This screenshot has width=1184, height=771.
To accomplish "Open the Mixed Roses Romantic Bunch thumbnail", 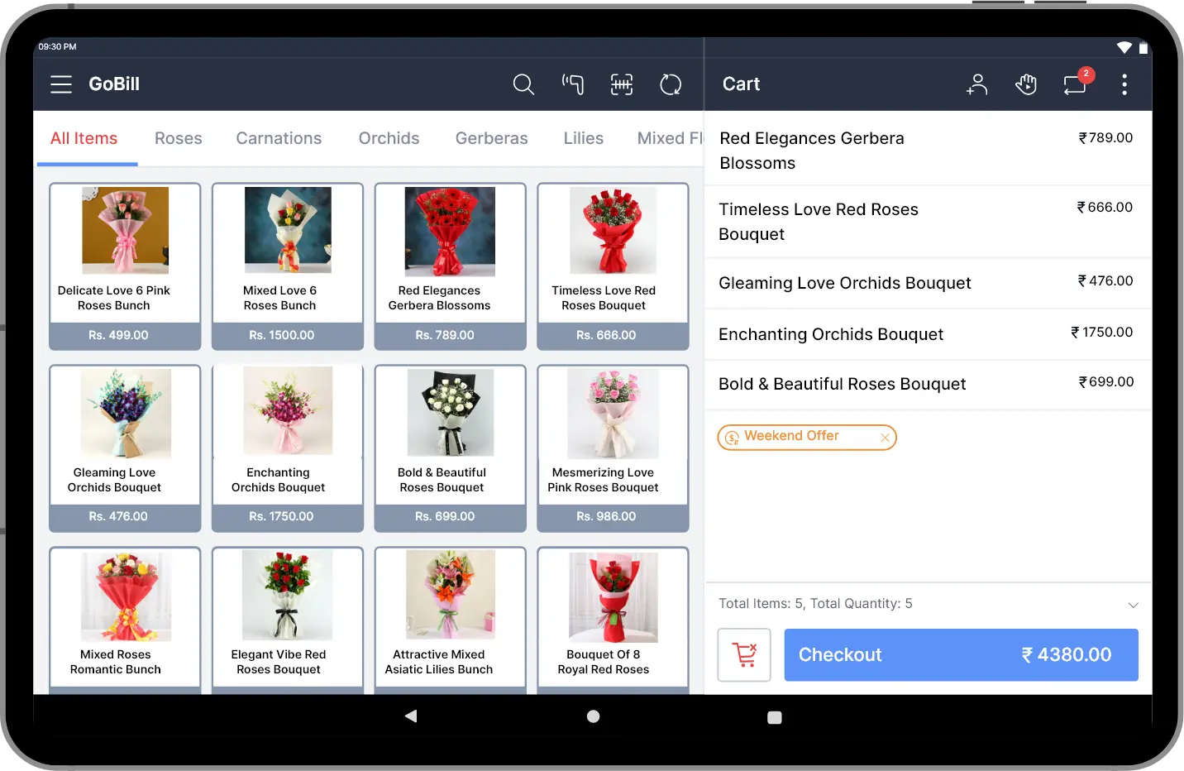I will pos(124,595).
